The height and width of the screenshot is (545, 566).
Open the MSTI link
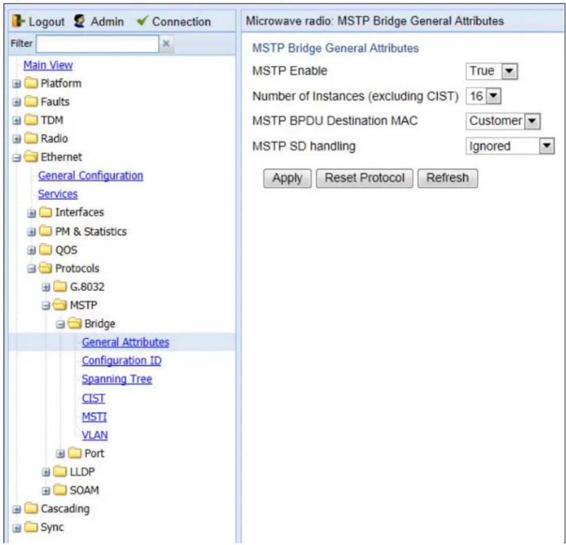[94, 416]
